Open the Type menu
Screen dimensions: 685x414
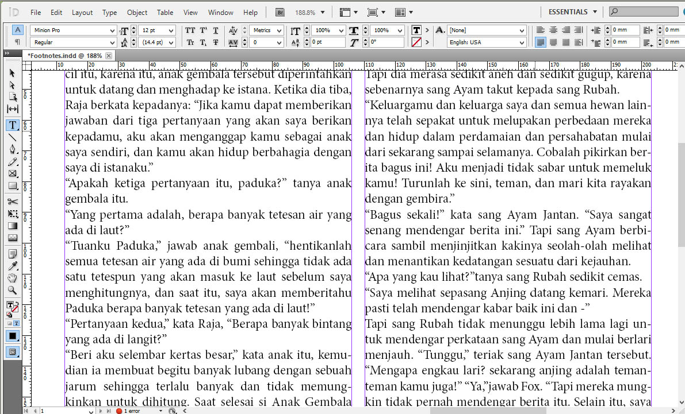click(x=110, y=13)
